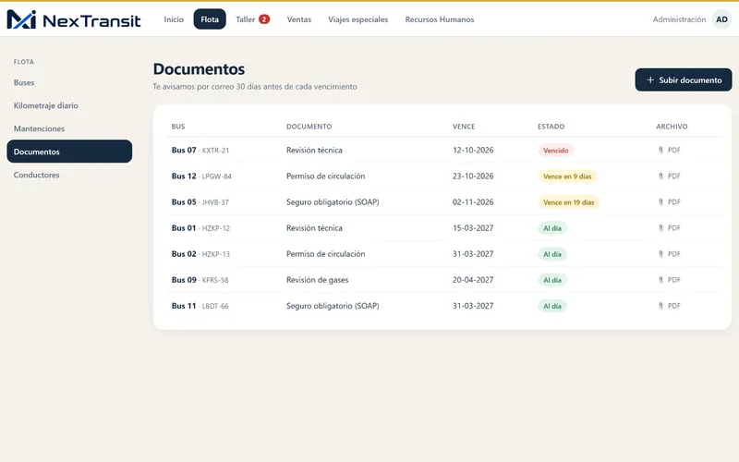Open PDF attachment for Bus 12
The width and height of the screenshot is (739, 462).
[x=669, y=176]
